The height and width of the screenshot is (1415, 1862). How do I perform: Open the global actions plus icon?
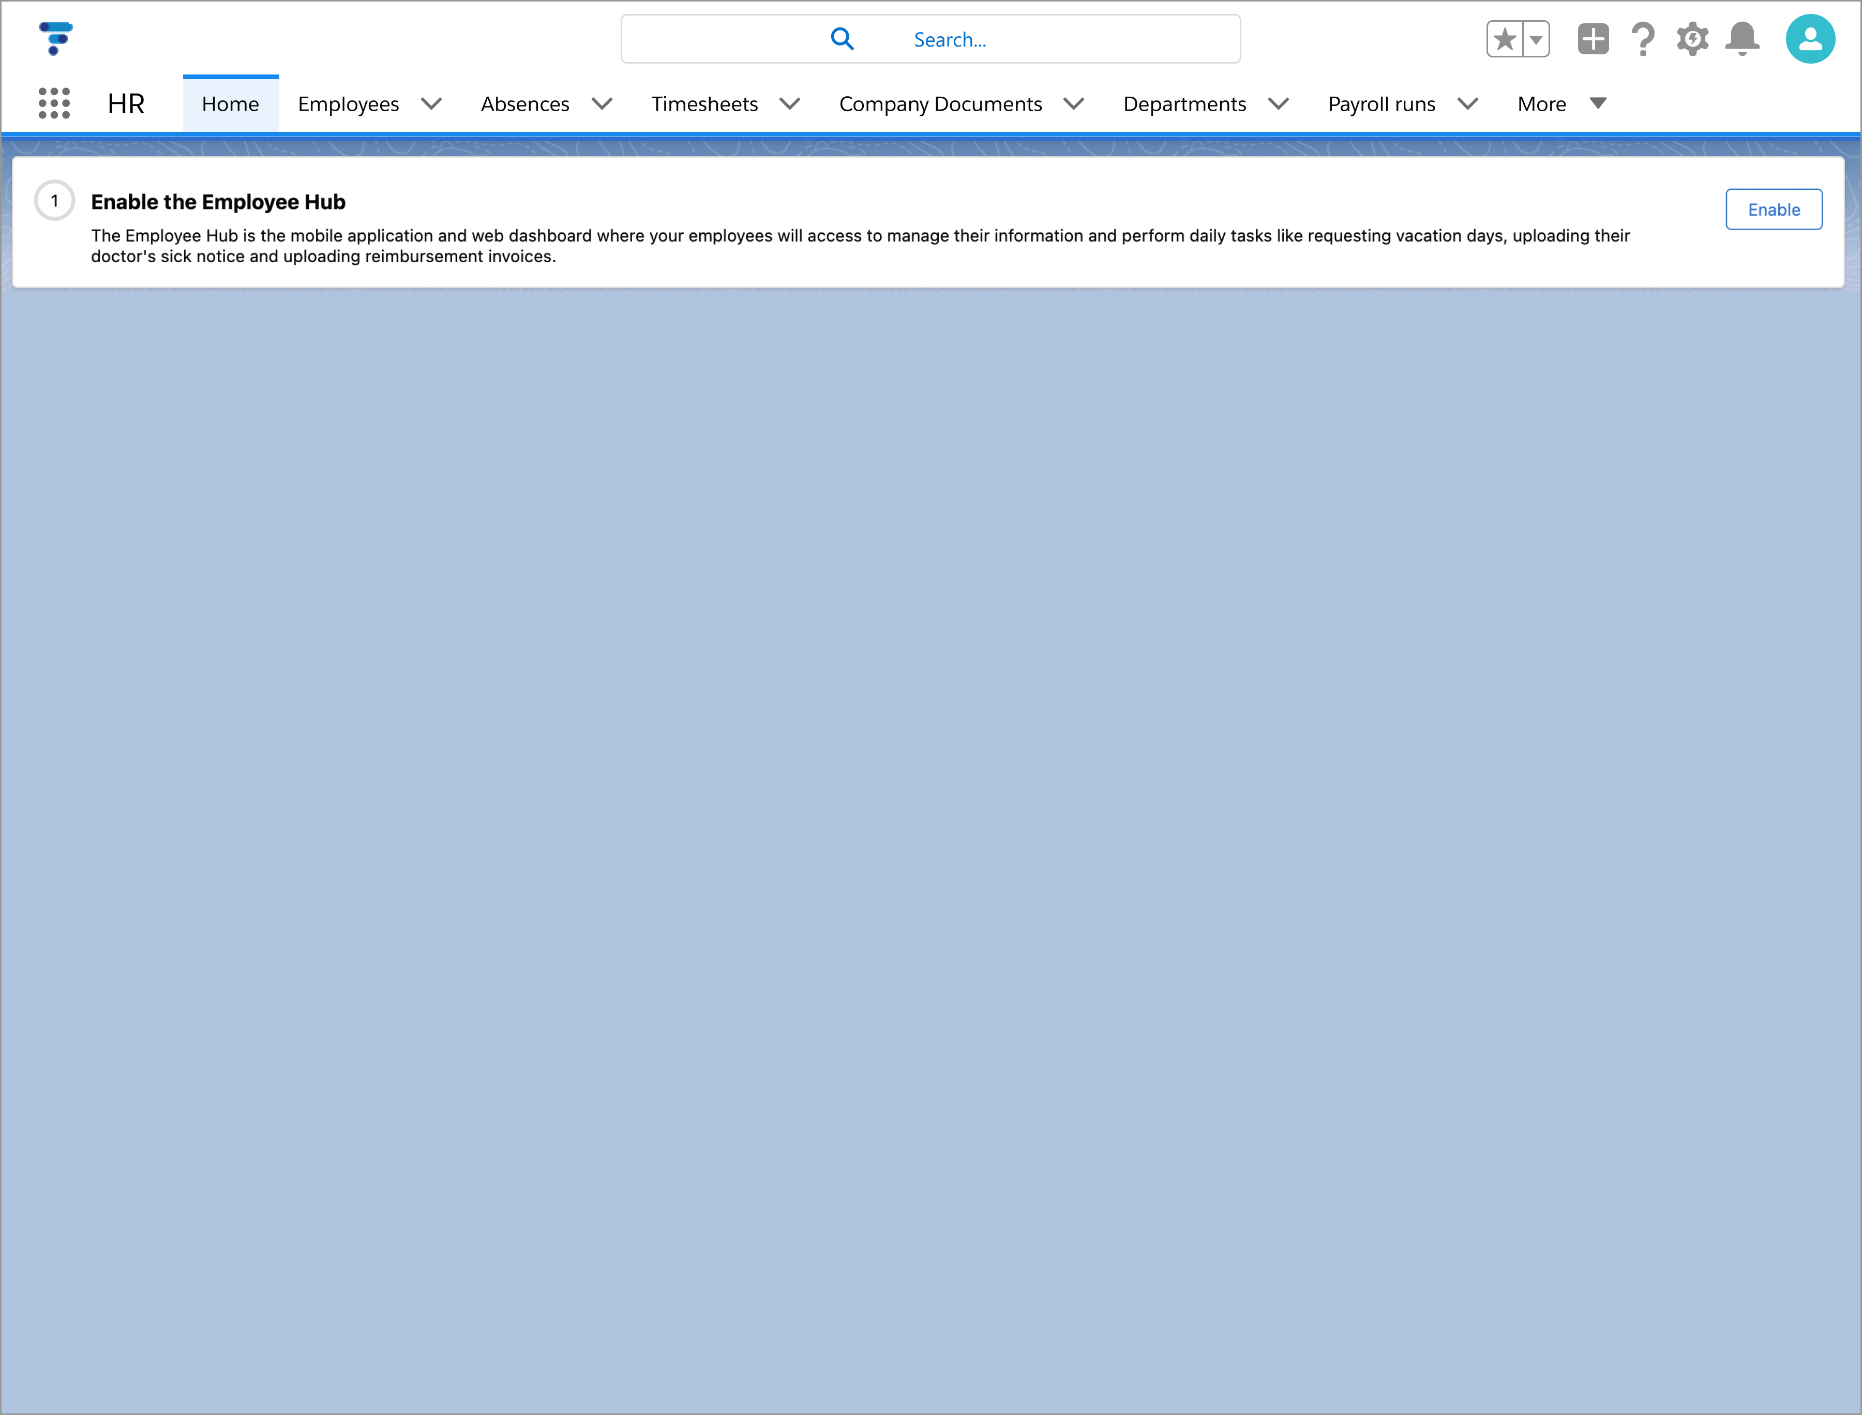[1593, 39]
